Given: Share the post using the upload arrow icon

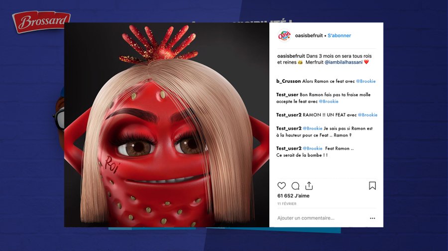Looking at the screenshot, I should pos(309,186).
